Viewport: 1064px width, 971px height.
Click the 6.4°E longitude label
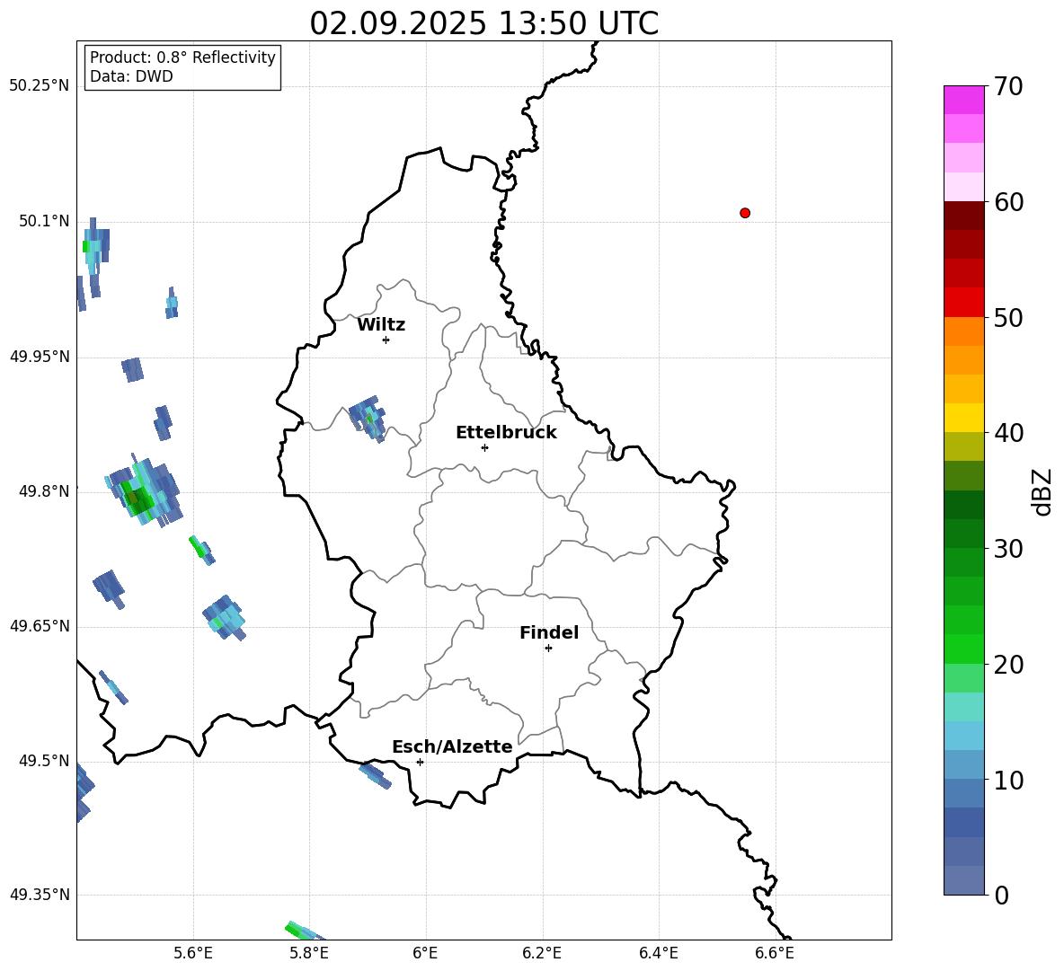(658, 954)
